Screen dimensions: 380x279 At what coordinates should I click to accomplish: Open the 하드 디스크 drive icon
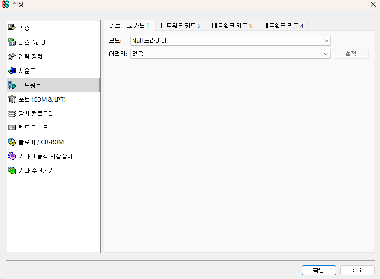click(x=12, y=128)
